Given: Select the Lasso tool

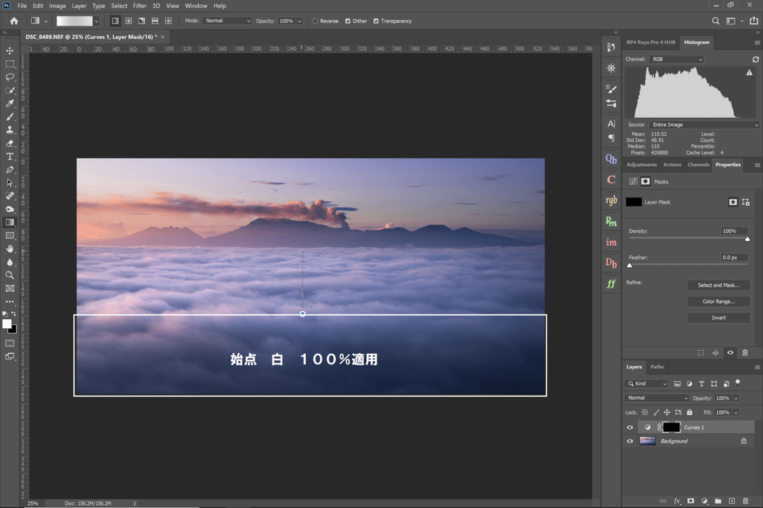Looking at the screenshot, I should tap(10, 77).
